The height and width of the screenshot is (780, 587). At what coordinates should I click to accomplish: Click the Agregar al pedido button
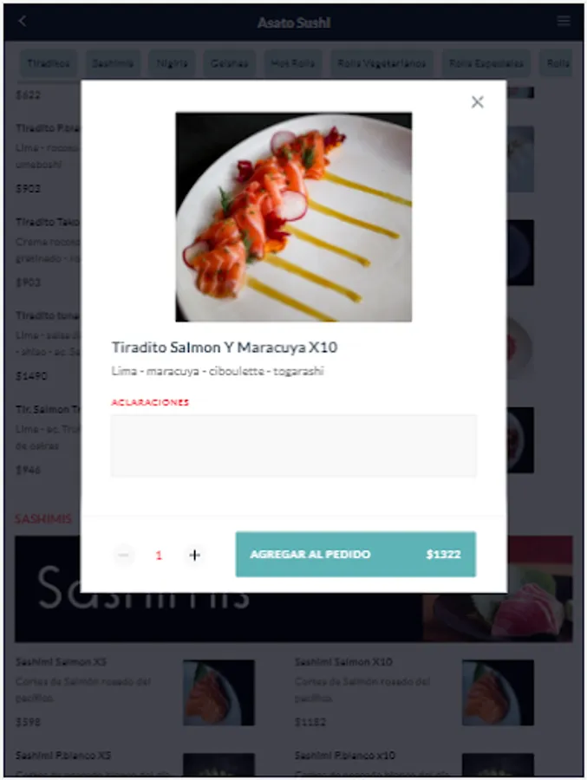click(355, 554)
